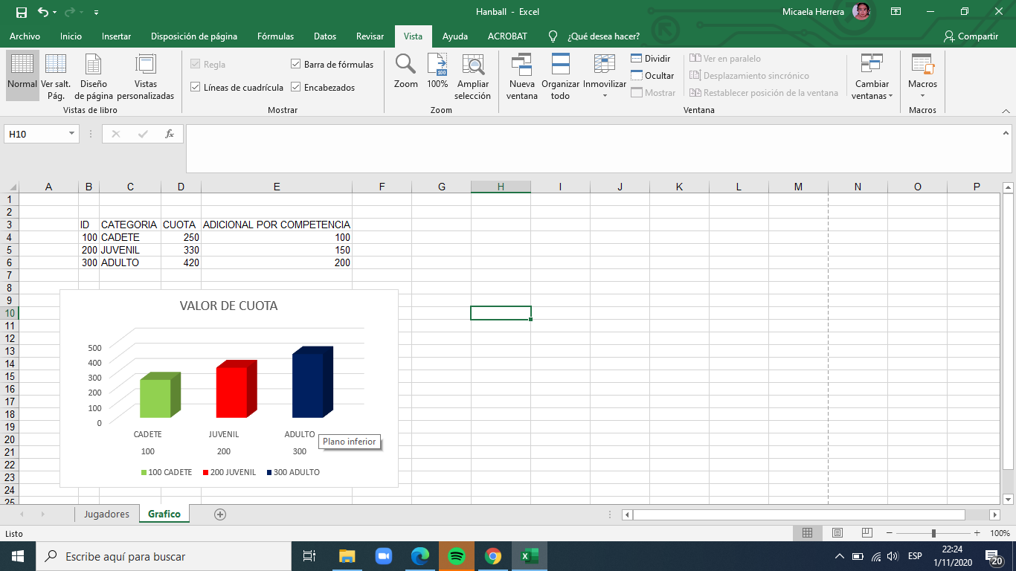1016x571 pixels.
Task: Click ¿Qué desea hacer? search box
Action: click(603, 36)
